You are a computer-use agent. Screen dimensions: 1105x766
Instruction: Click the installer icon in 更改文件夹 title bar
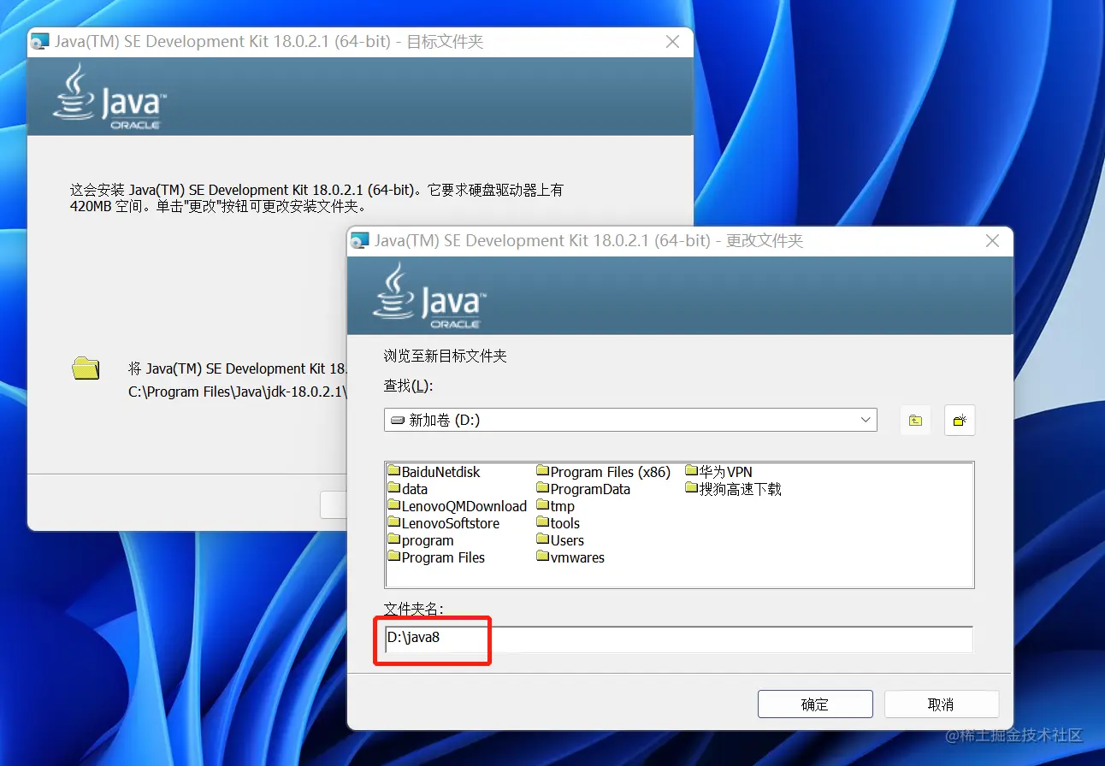(360, 241)
